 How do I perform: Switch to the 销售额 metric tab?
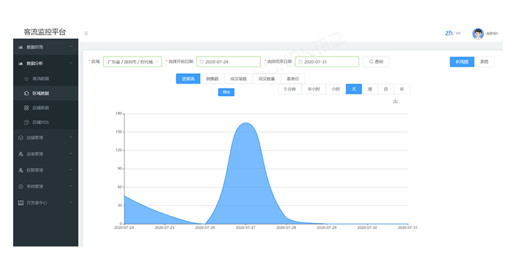coord(212,79)
